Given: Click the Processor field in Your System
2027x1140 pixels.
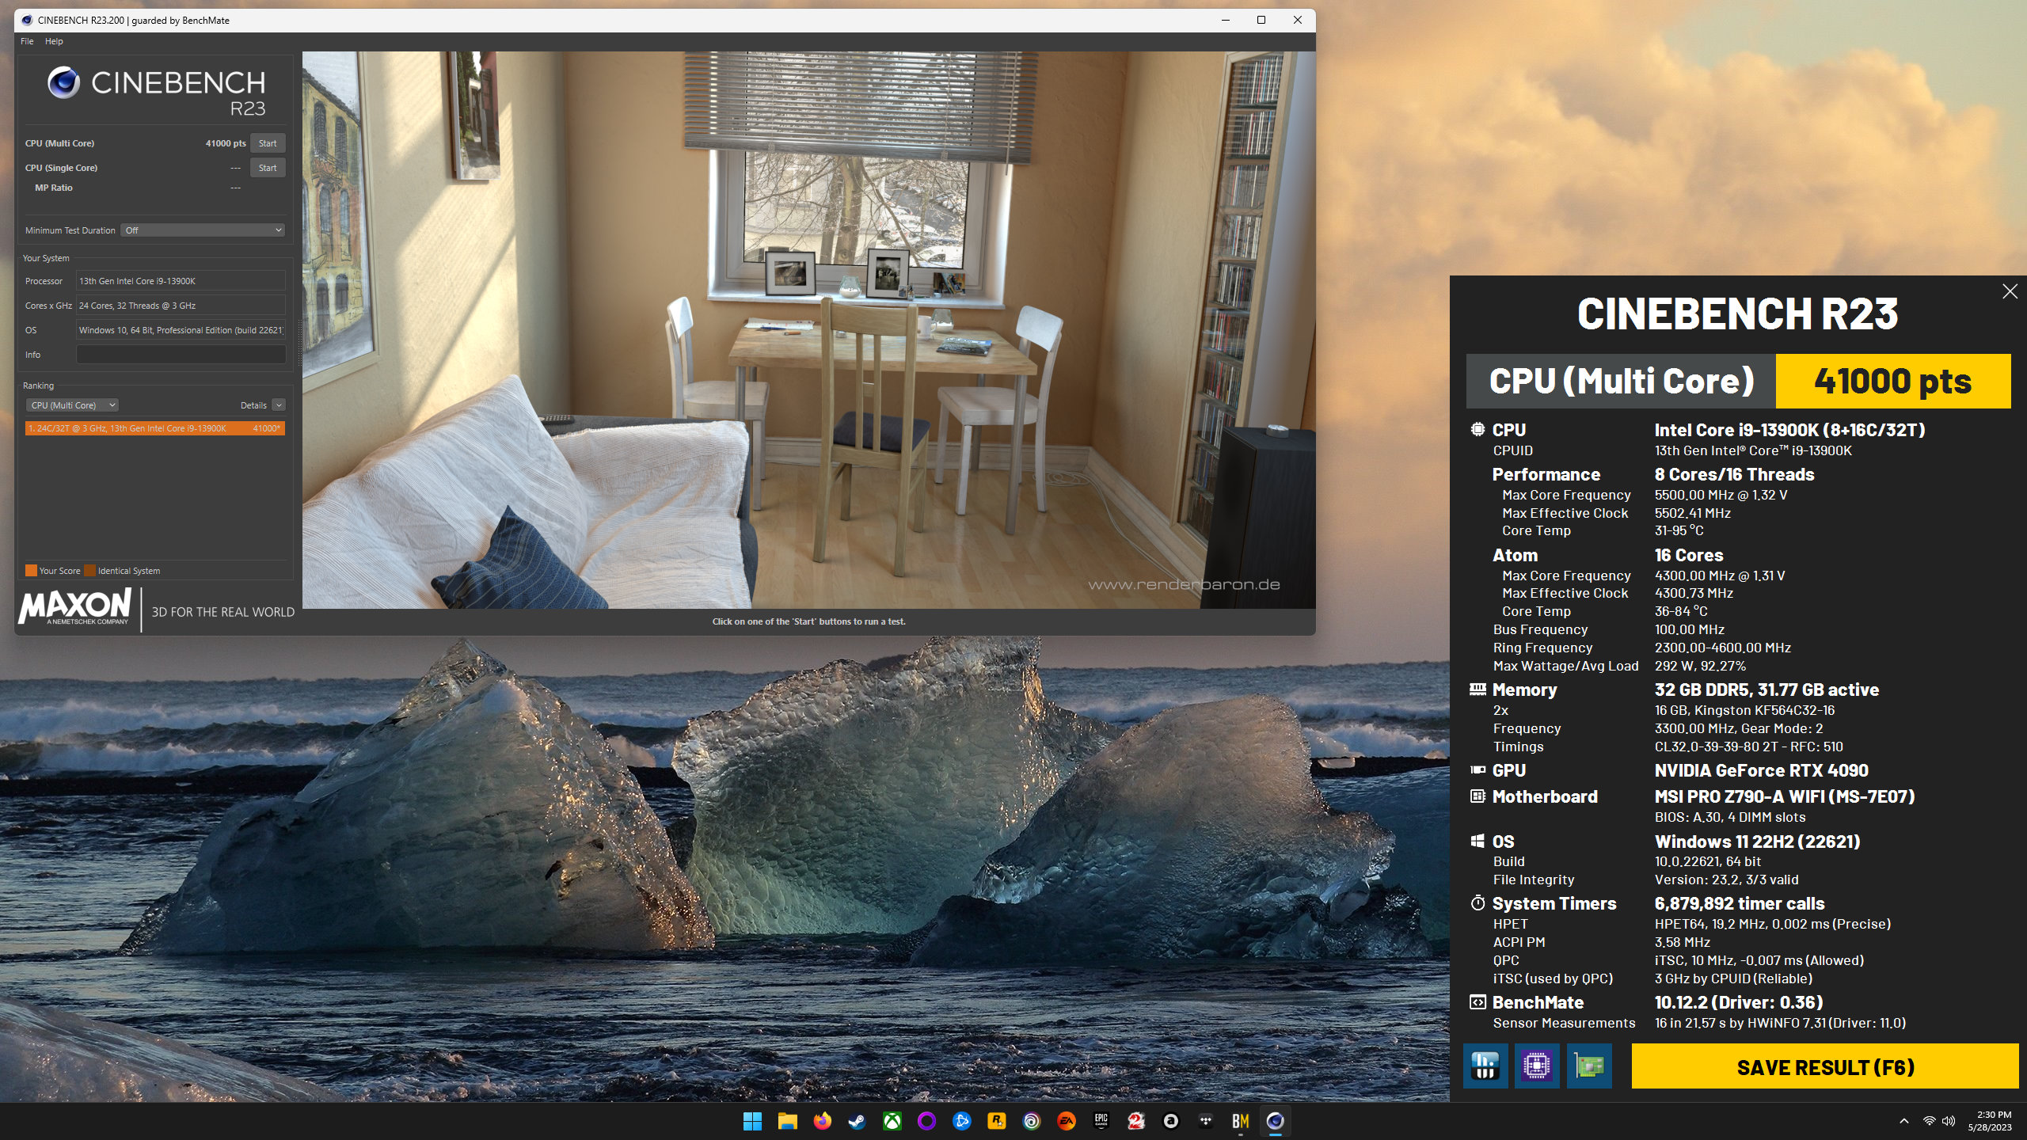Looking at the screenshot, I should [181, 281].
